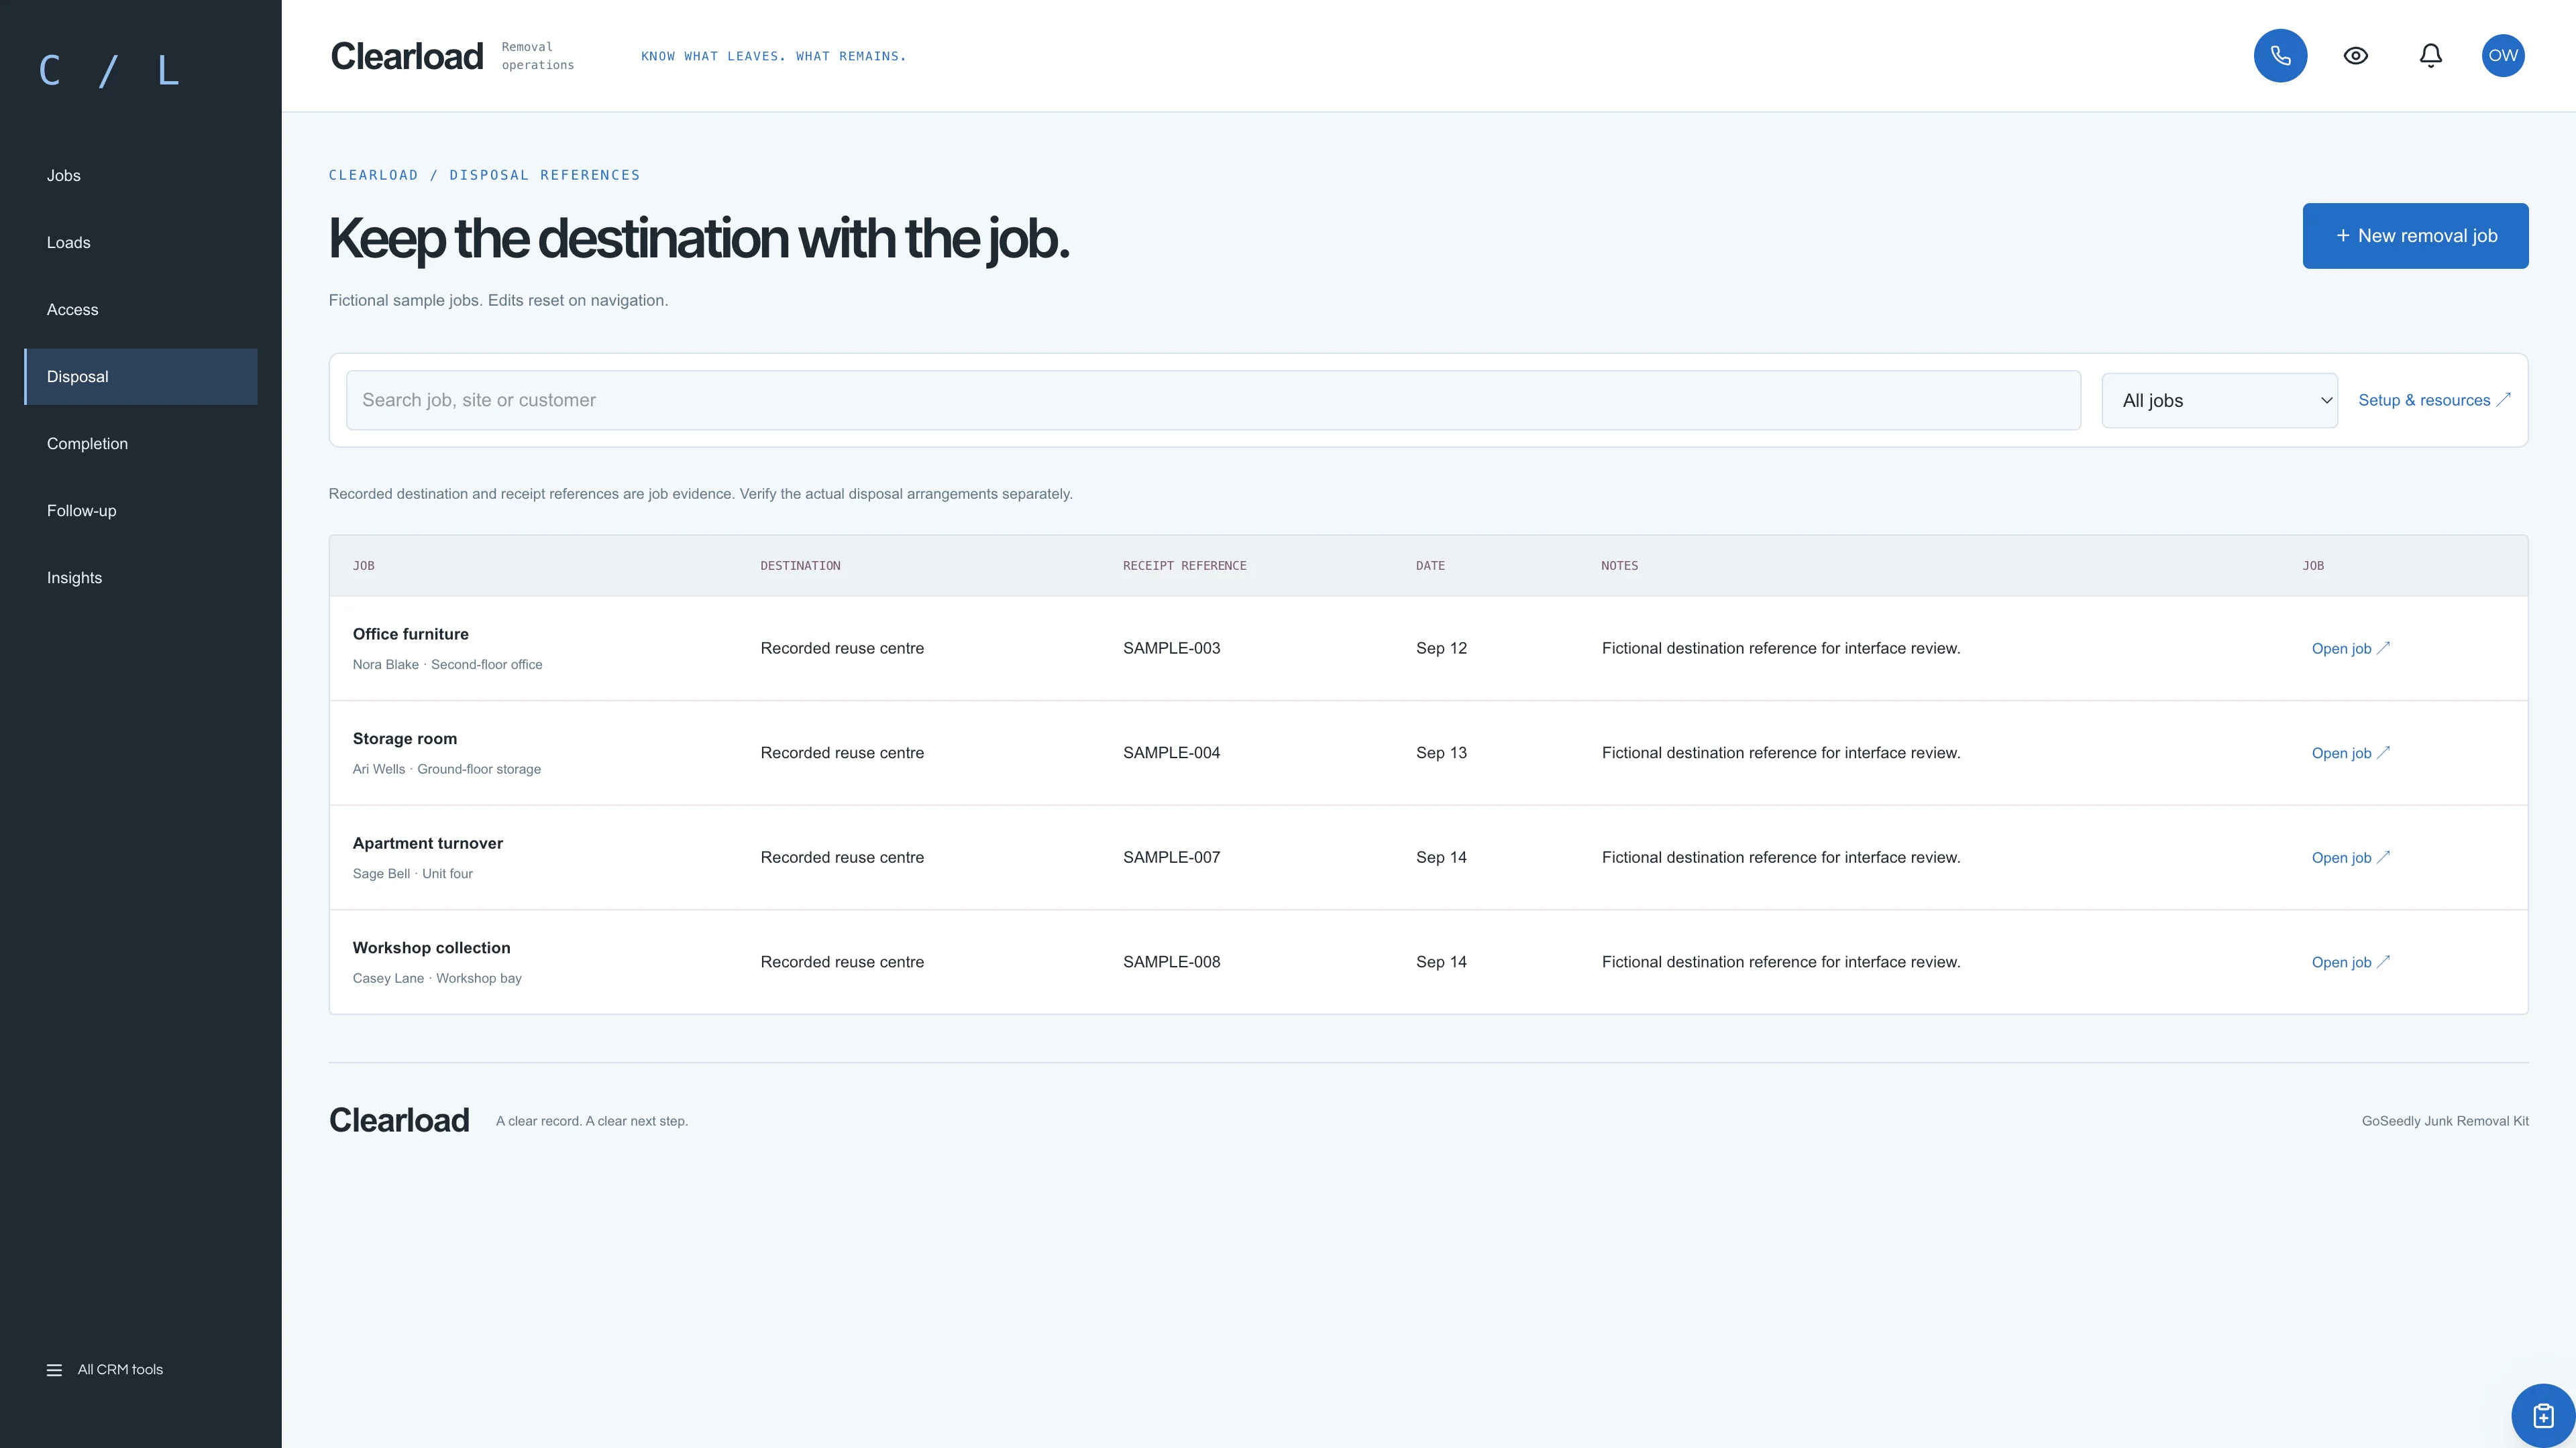Open the Follow-up sidebar section
Image resolution: width=2576 pixels, height=1448 pixels.
[x=141, y=511]
